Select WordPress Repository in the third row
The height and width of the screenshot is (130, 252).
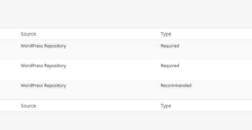[43, 85]
